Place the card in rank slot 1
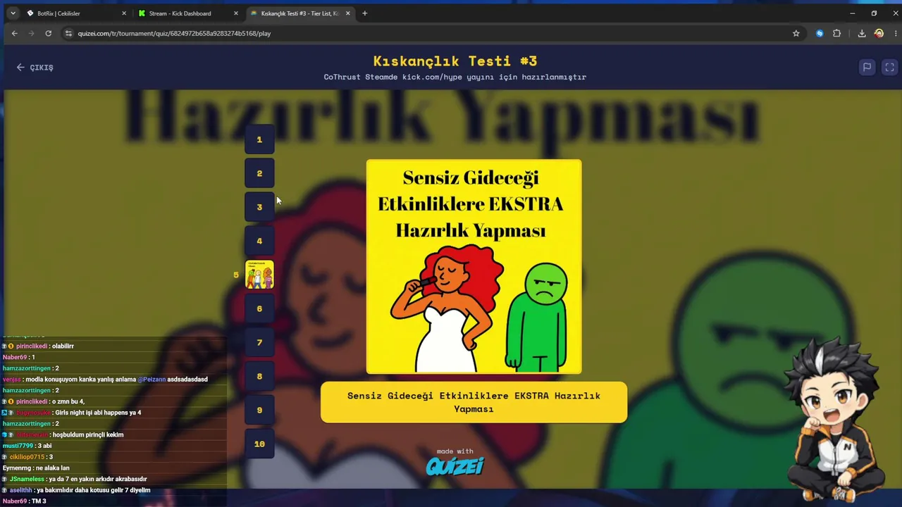 pos(259,139)
